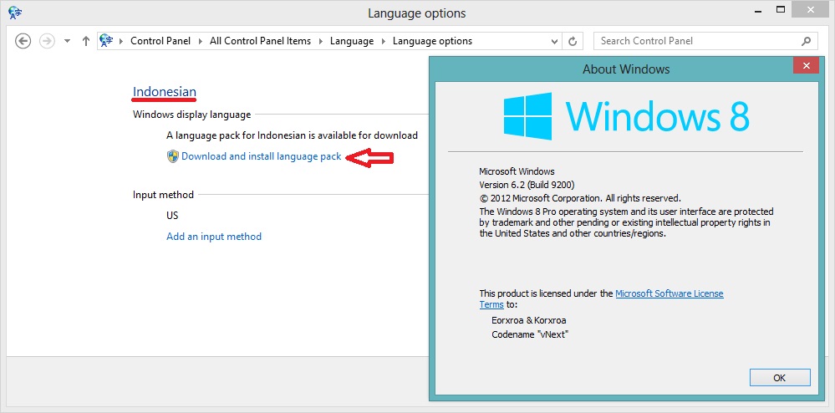Screen dimensions: 835x413
Task: Maximize the Language options window
Action: [781, 9]
